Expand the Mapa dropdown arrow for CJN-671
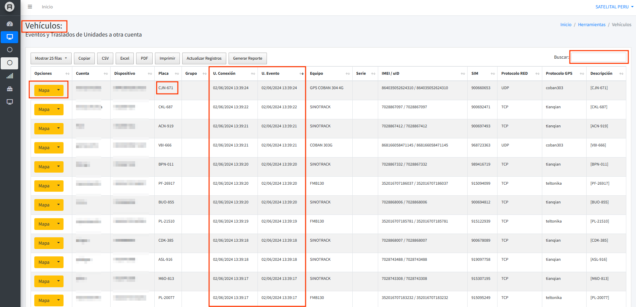Screen dimensions: 636x307 (x=58, y=90)
